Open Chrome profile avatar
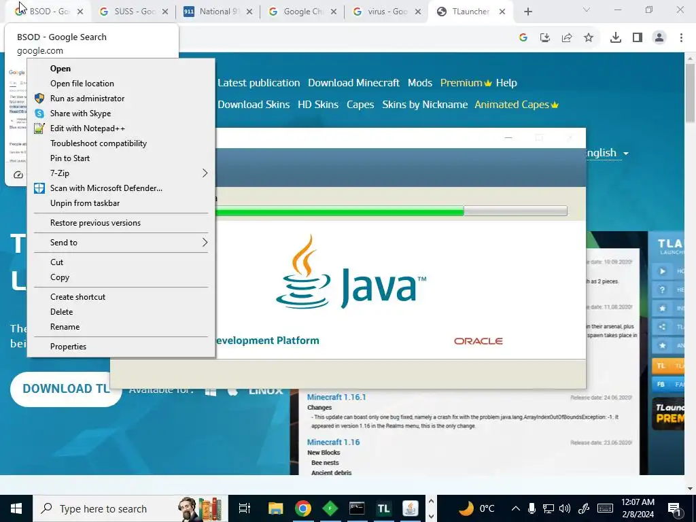This screenshot has width=696, height=522. click(659, 38)
